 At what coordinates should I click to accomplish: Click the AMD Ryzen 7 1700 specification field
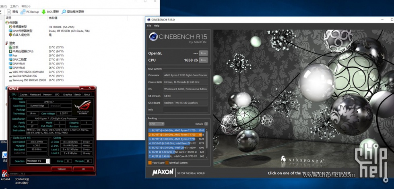pyautogui.click(x=60, y=118)
